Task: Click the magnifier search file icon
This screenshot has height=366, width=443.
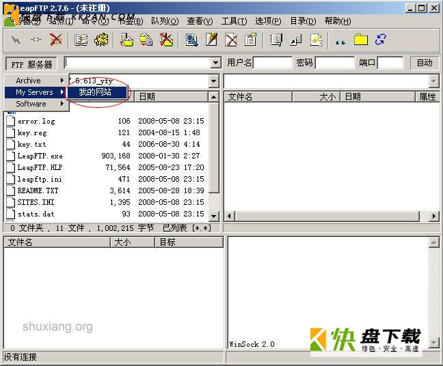Action: coord(191,40)
